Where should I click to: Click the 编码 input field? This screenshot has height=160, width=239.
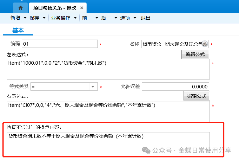tap(59, 44)
